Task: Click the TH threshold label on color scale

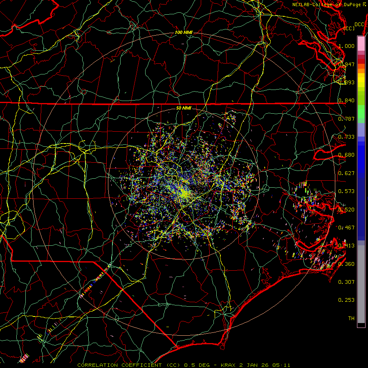Action: click(351, 318)
